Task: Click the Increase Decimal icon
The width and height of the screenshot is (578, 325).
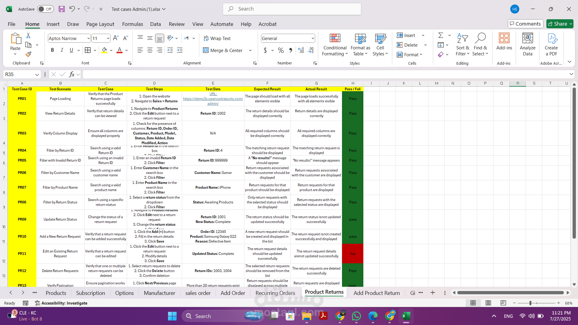Action: (301, 50)
